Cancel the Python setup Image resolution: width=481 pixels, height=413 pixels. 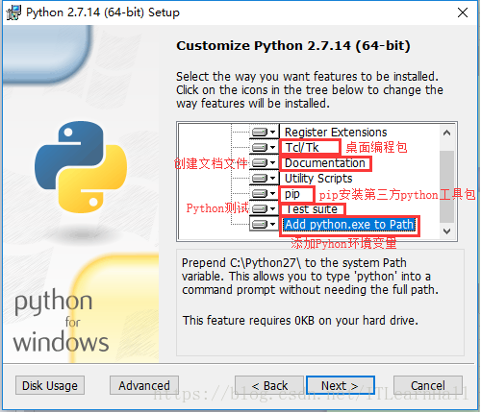pyautogui.click(x=428, y=385)
